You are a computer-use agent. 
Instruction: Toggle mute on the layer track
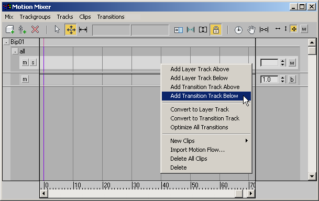pyautogui.click(x=25, y=63)
